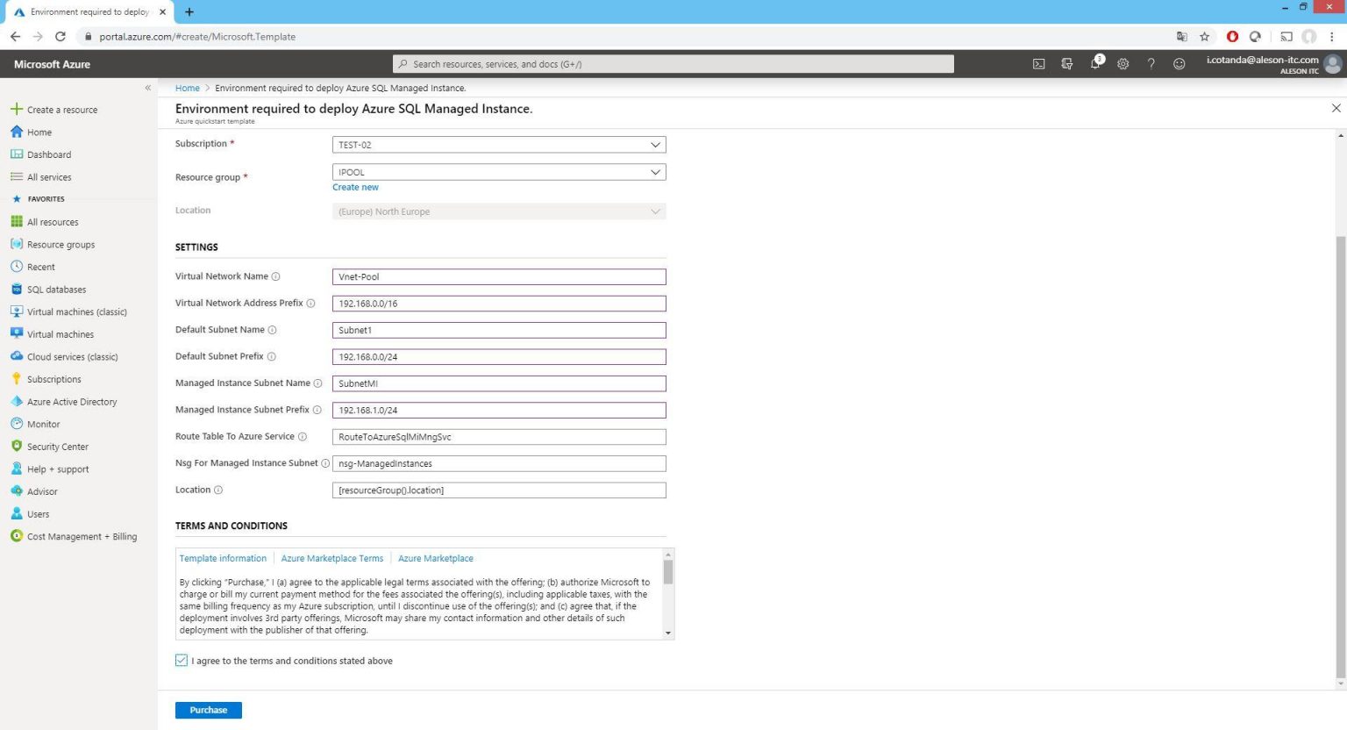Open Chrome's three-dot options menu

pyautogui.click(x=1333, y=37)
